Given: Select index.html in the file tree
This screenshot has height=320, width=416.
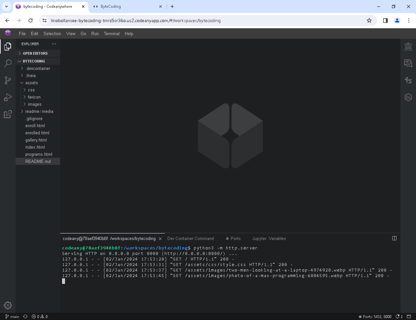Looking at the screenshot, I should point(35,147).
